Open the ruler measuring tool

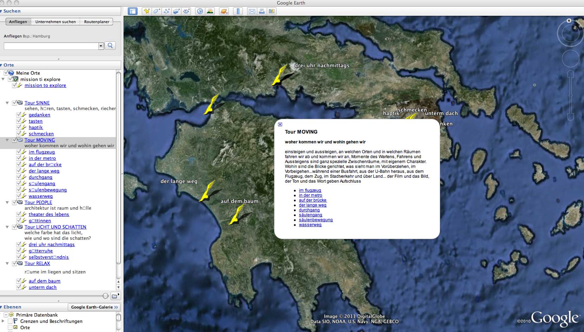(238, 11)
